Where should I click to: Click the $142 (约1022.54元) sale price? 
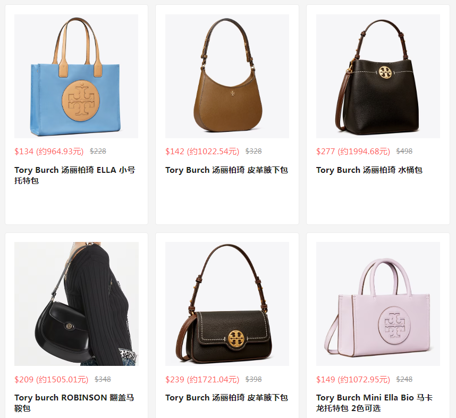[202, 152]
